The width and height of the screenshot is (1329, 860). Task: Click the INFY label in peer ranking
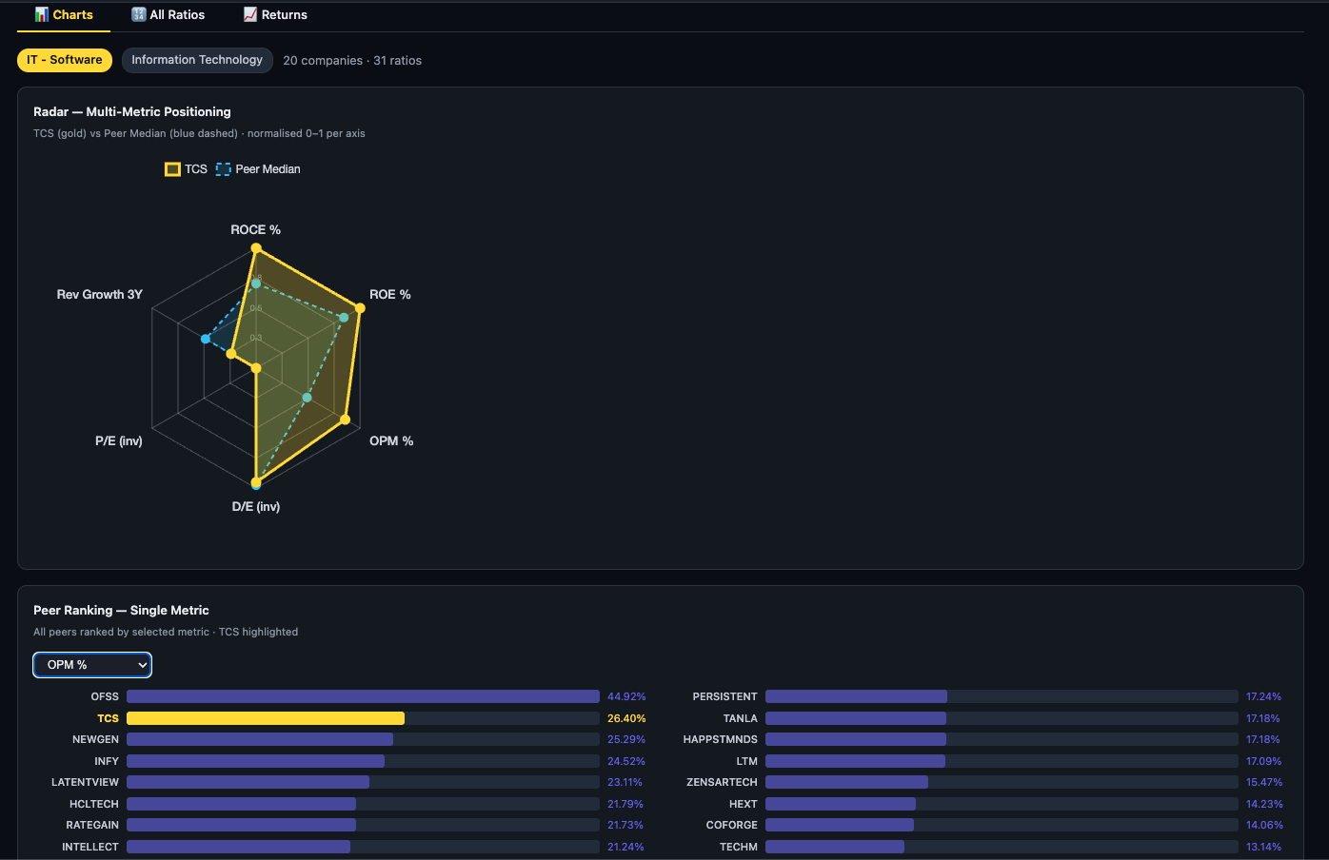pyautogui.click(x=107, y=761)
